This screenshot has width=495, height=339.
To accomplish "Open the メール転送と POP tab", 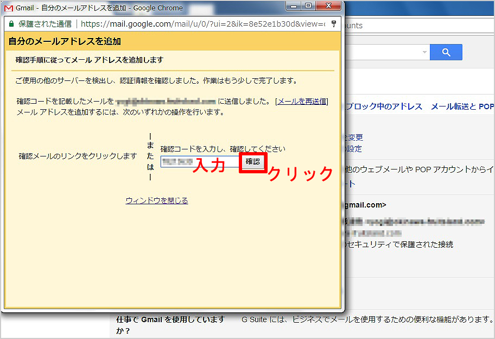I will click(462, 106).
